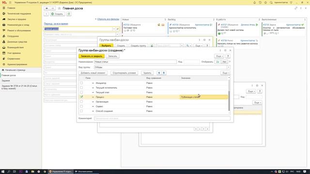This screenshot has height=174, width=310.
Task: Focus the Комментарий input field
Action: tap(162, 118)
